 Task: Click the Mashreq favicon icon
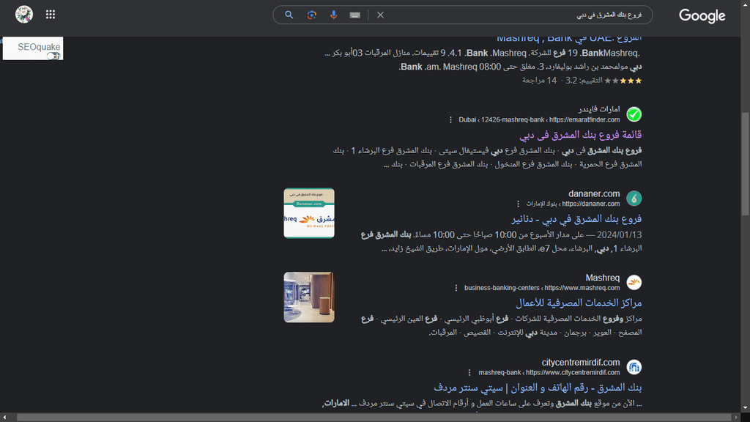[634, 282]
